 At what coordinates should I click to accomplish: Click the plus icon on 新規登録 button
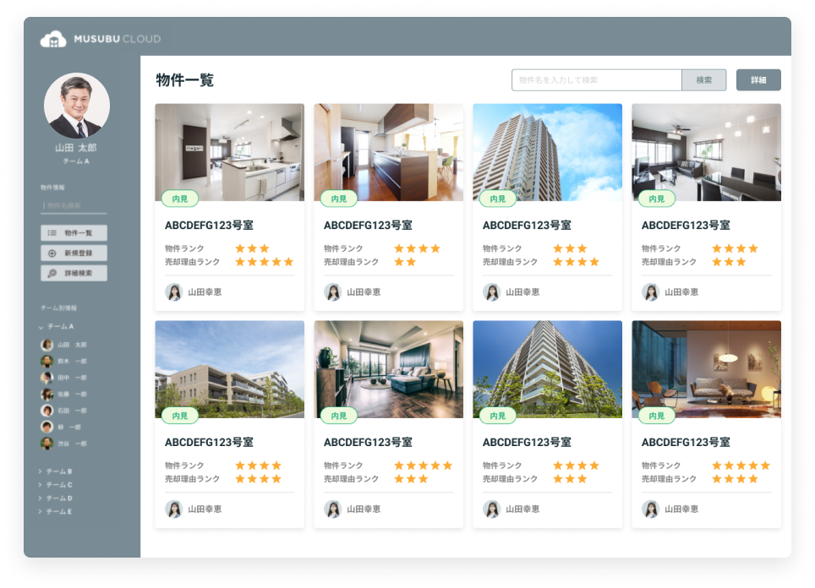pos(52,253)
